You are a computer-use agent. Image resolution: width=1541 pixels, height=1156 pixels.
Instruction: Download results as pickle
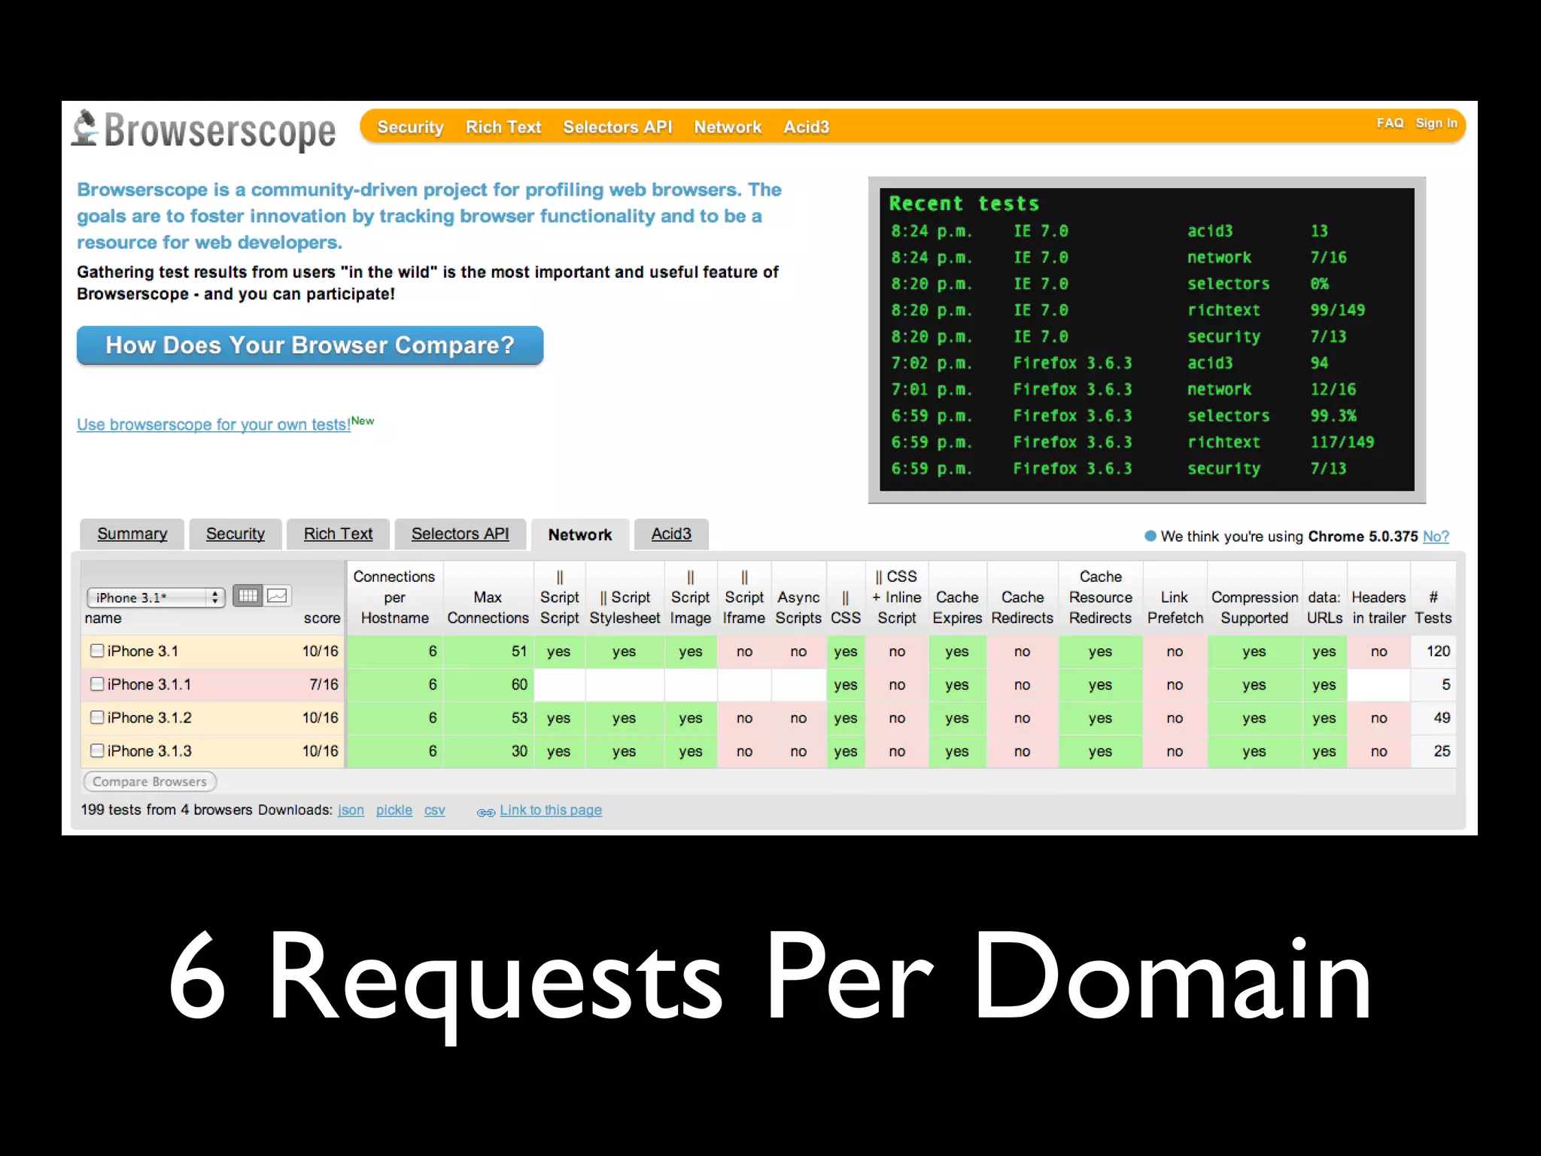click(394, 810)
